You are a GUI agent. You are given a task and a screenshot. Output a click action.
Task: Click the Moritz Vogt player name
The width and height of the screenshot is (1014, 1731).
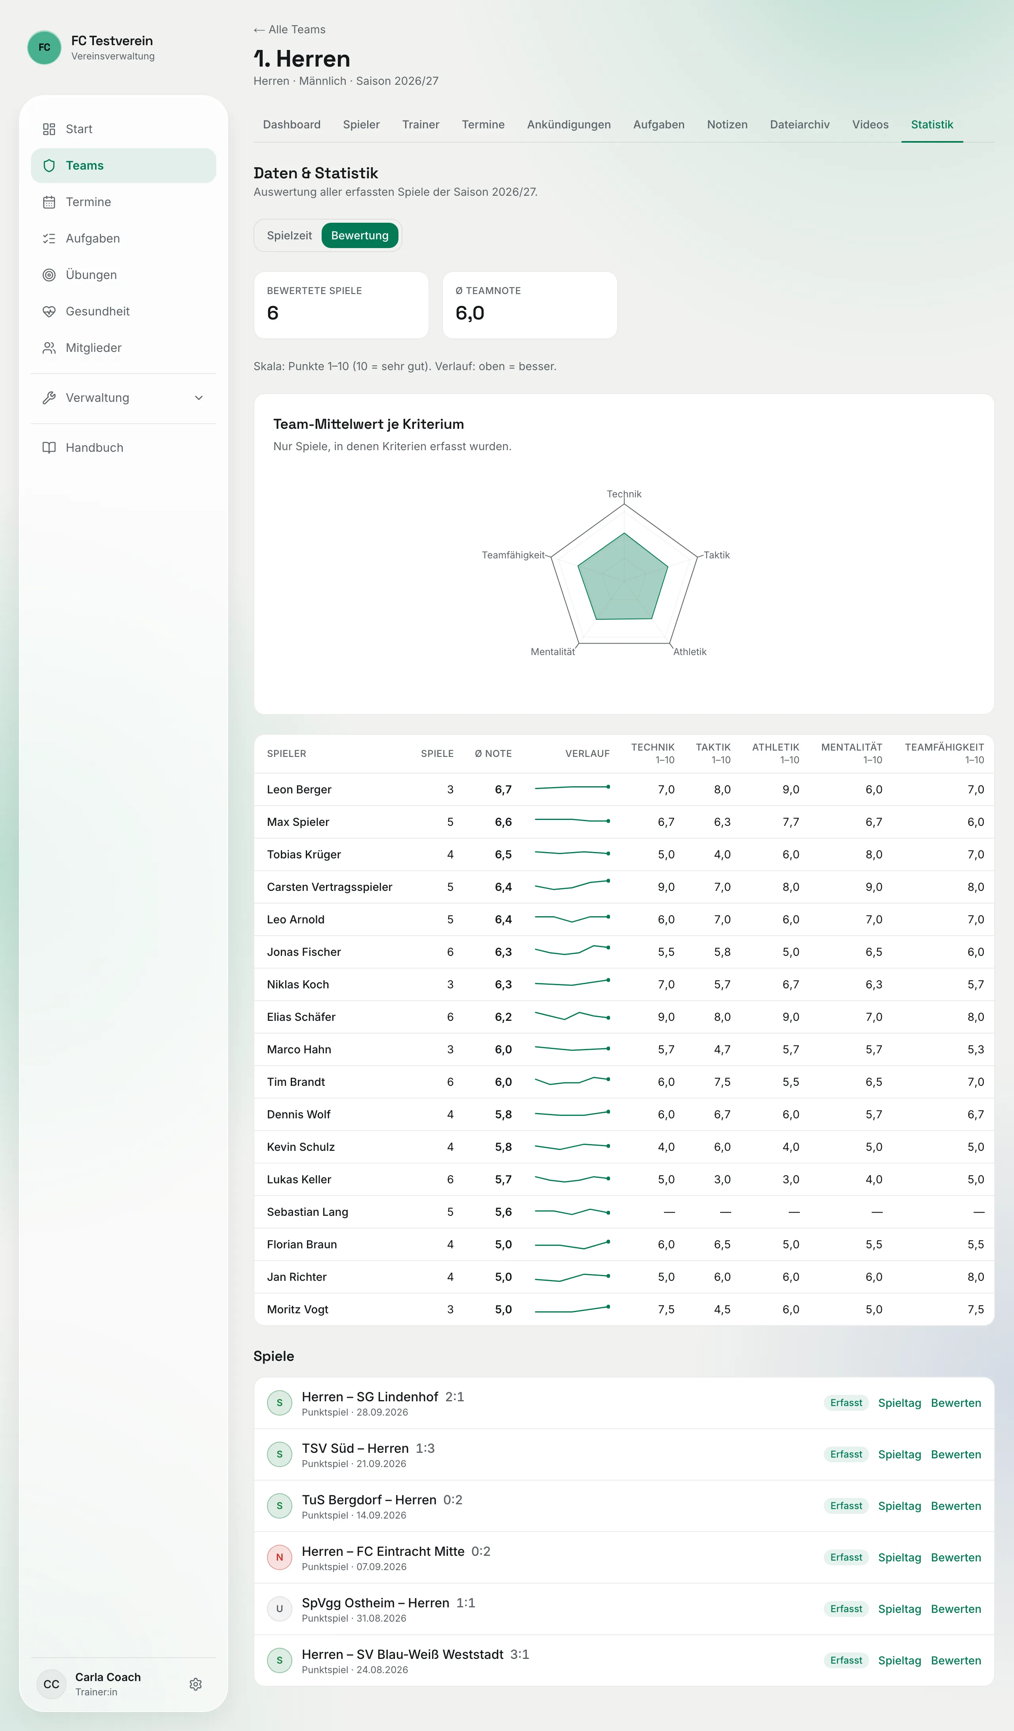point(298,1309)
